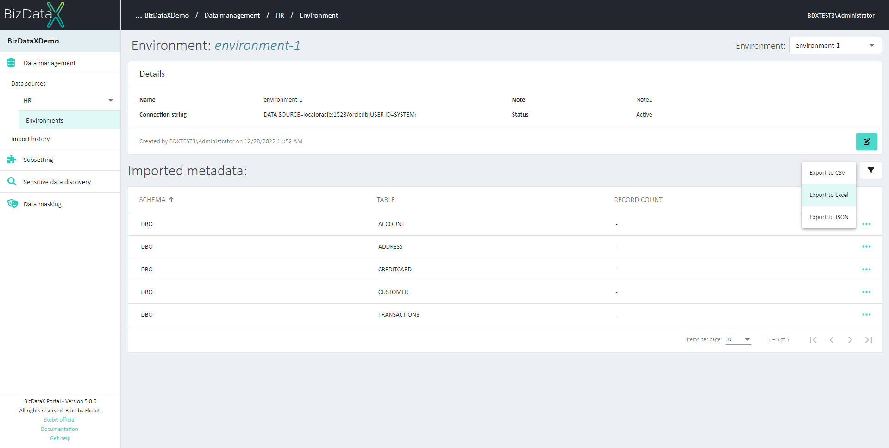Select Environments in the sidebar
889x448 pixels.
69,120
